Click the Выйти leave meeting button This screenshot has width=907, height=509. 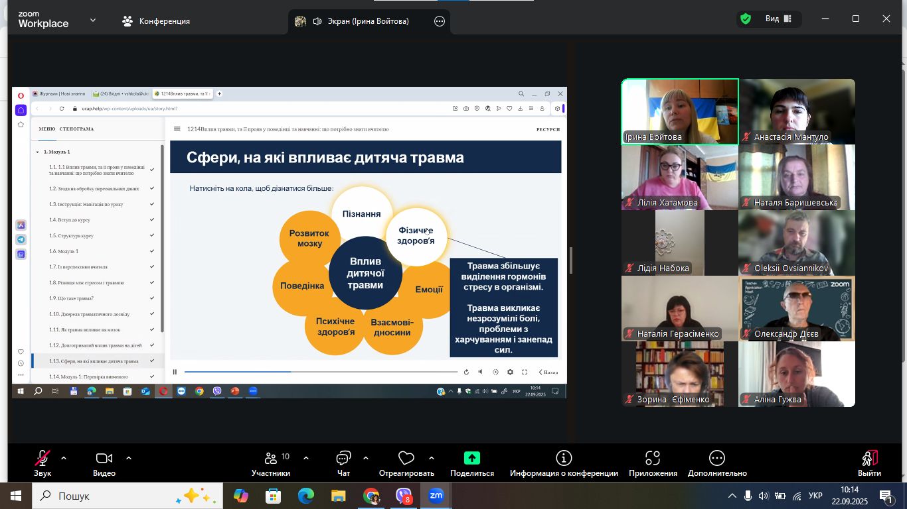coord(869,462)
